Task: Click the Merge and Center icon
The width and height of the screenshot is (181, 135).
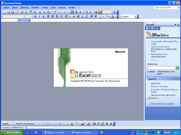Action: click(61, 17)
